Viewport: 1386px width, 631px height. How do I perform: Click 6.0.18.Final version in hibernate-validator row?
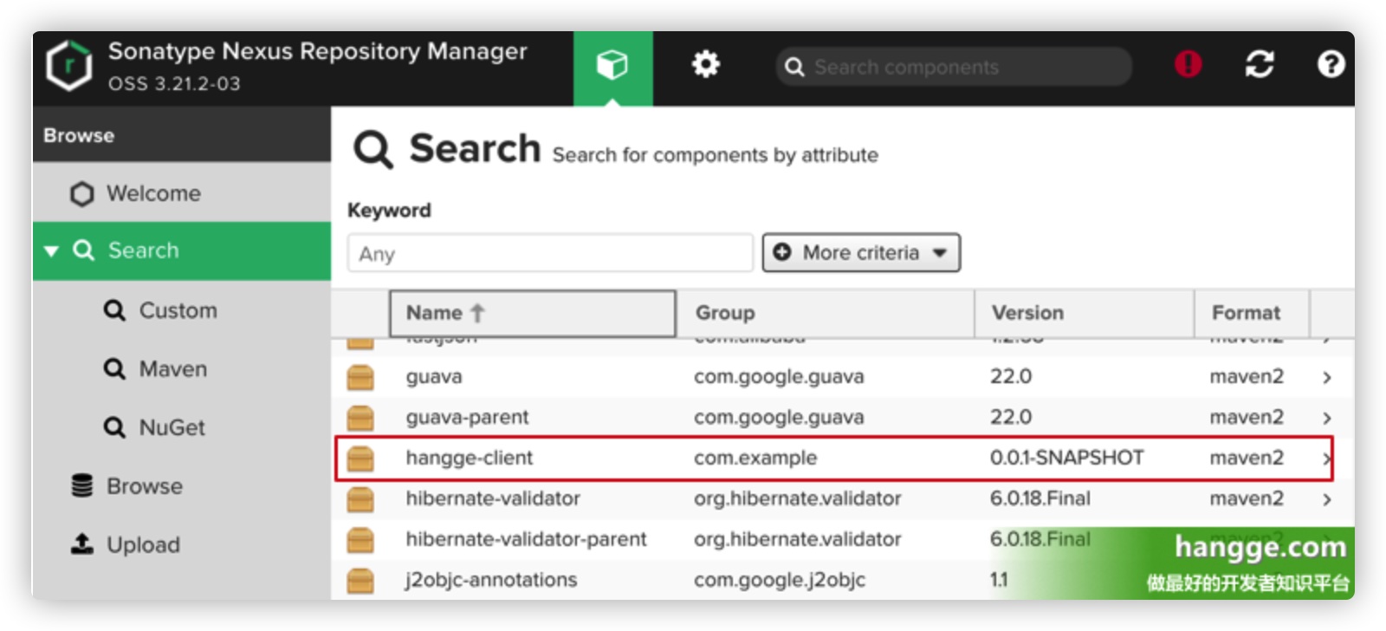point(1039,499)
